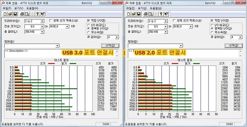Click description scrollbar up arrow in left window
This screenshot has width=247, height=127.
point(117,51)
